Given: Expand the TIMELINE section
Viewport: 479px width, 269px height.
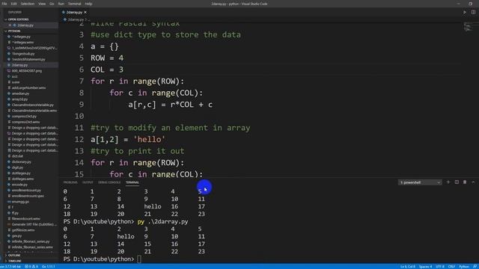Looking at the screenshot, I should pyautogui.click(x=14, y=261).
